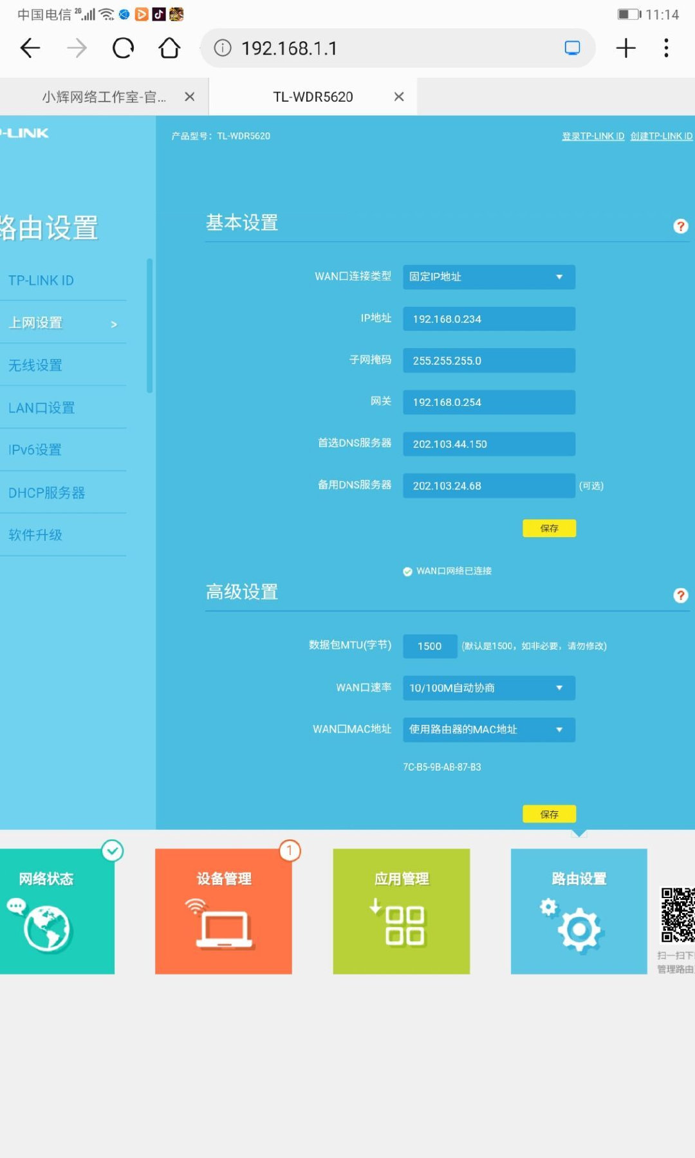The image size is (695, 1158).
Task: Expand 上网设置 sidebar arrow
Action: (114, 324)
